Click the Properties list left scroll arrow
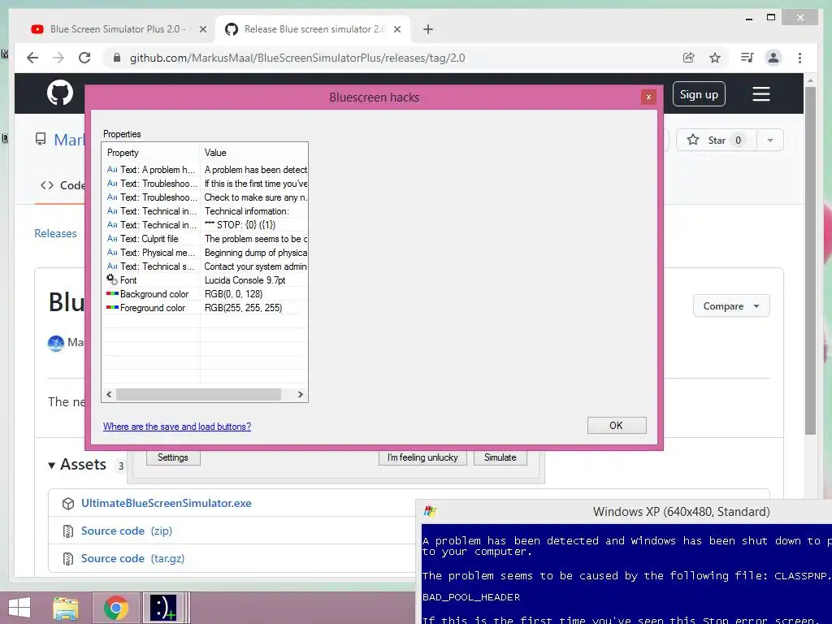Viewport: 832px width, 624px height. point(110,395)
